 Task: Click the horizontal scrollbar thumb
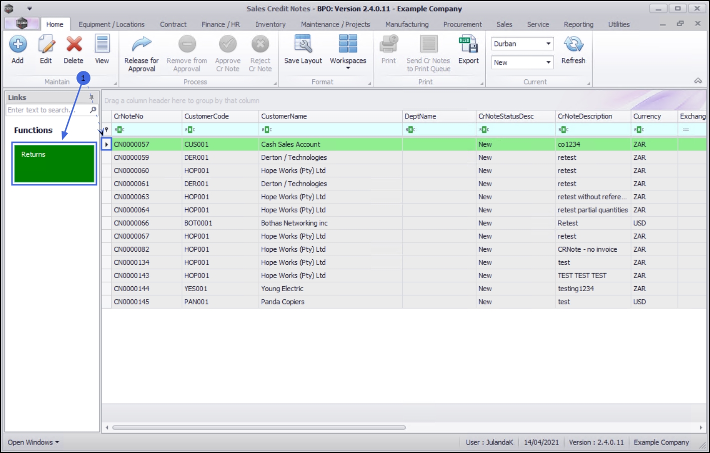tap(259, 428)
